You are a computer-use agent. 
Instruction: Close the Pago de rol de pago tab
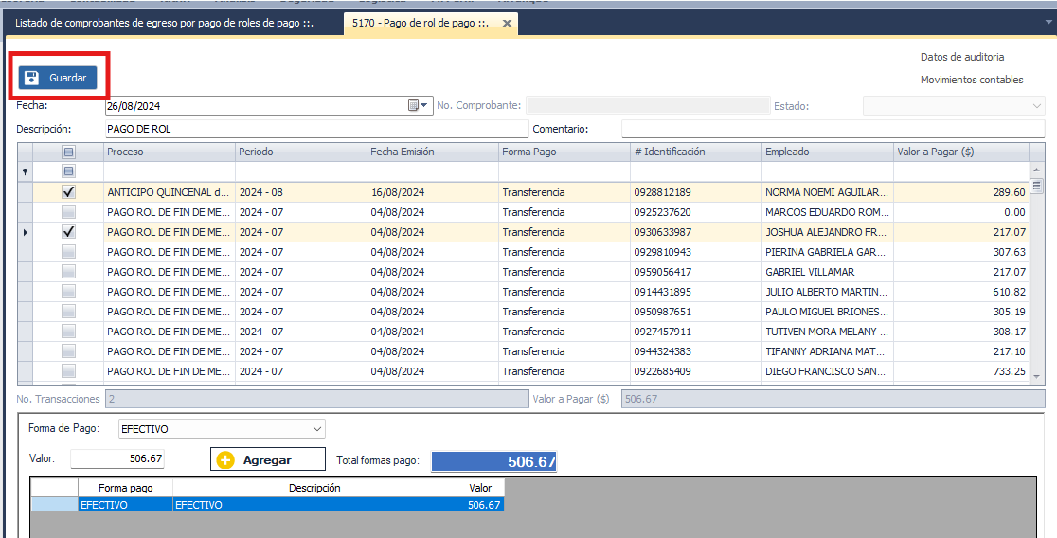pyautogui.click(x=507, y=23)
